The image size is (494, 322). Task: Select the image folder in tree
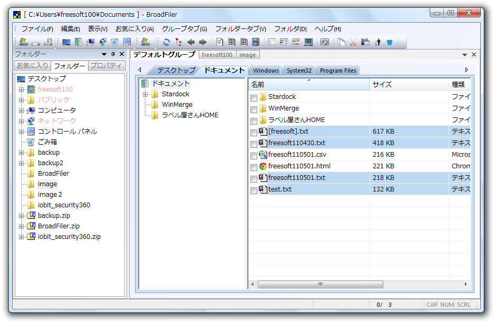click(47, 184)
